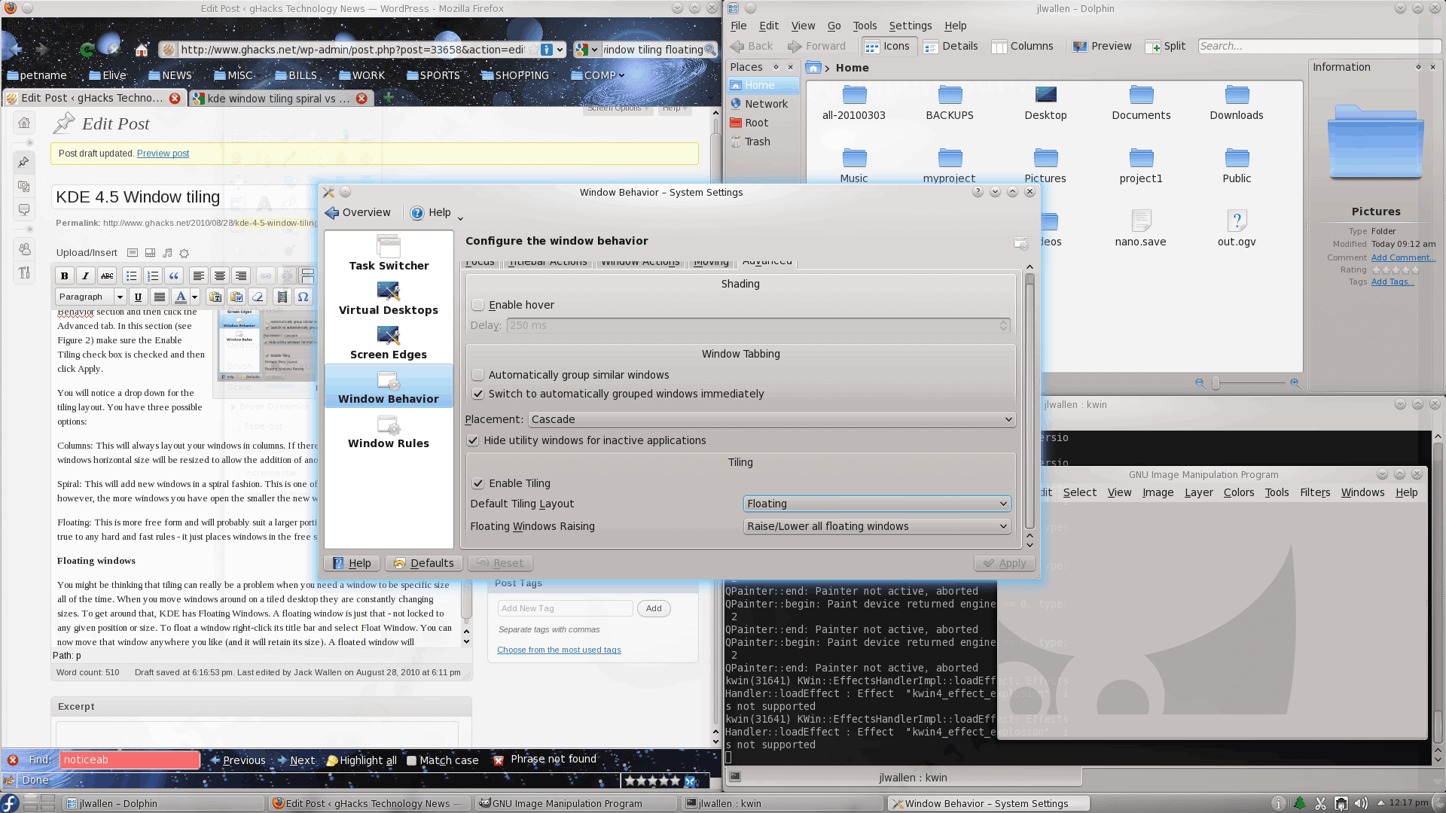The width and height of the screenshot is (1446, 813).
Task: Open the Virtual Desktops settings module
Action: pos(389,298)
